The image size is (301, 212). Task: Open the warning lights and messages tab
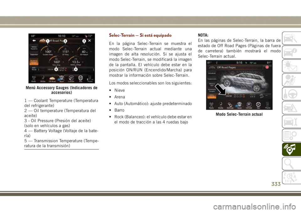[291, 66]
